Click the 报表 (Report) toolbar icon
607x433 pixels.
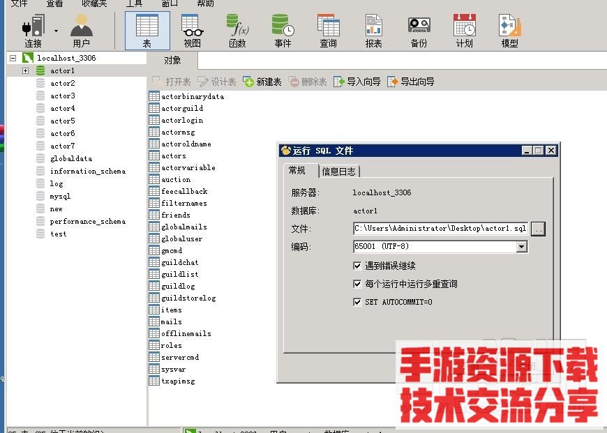373,30
